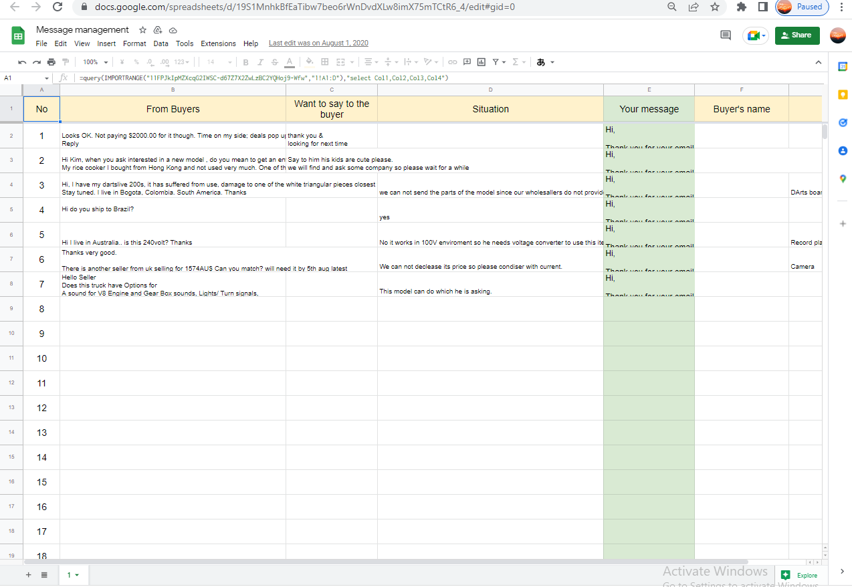Click the Move to folder icon
852x587 pixels.
158,30
